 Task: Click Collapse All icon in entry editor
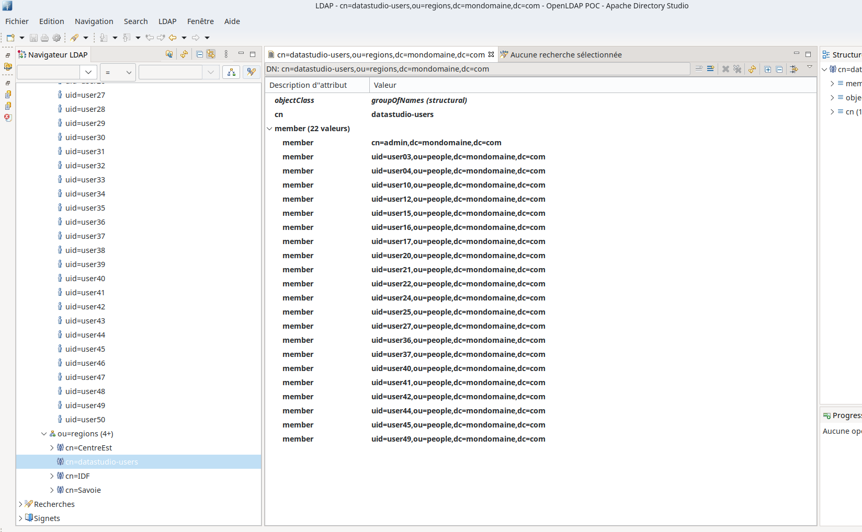pos(779,69)
